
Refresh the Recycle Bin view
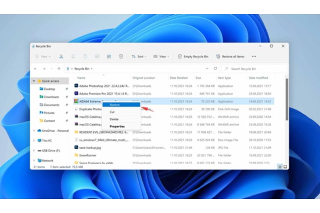pos(215,68)
